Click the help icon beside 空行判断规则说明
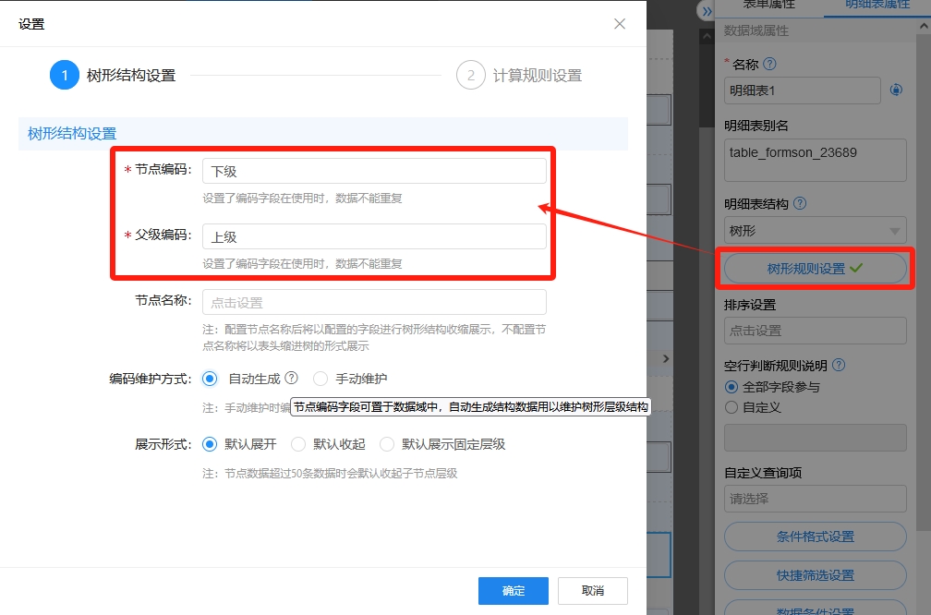Screen dimensions: 931x615 click(839, 365)
